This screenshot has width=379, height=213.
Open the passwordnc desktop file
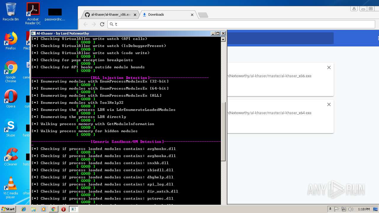click(x=55, y=14)
